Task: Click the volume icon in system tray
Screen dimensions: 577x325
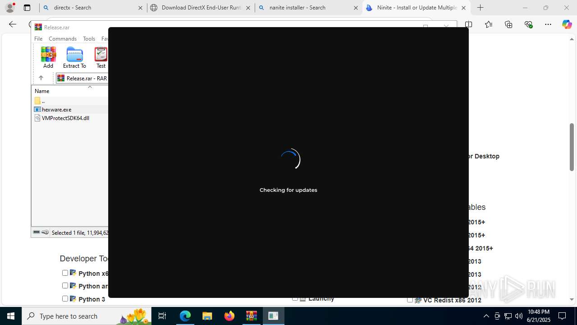Action: (518, 316)
